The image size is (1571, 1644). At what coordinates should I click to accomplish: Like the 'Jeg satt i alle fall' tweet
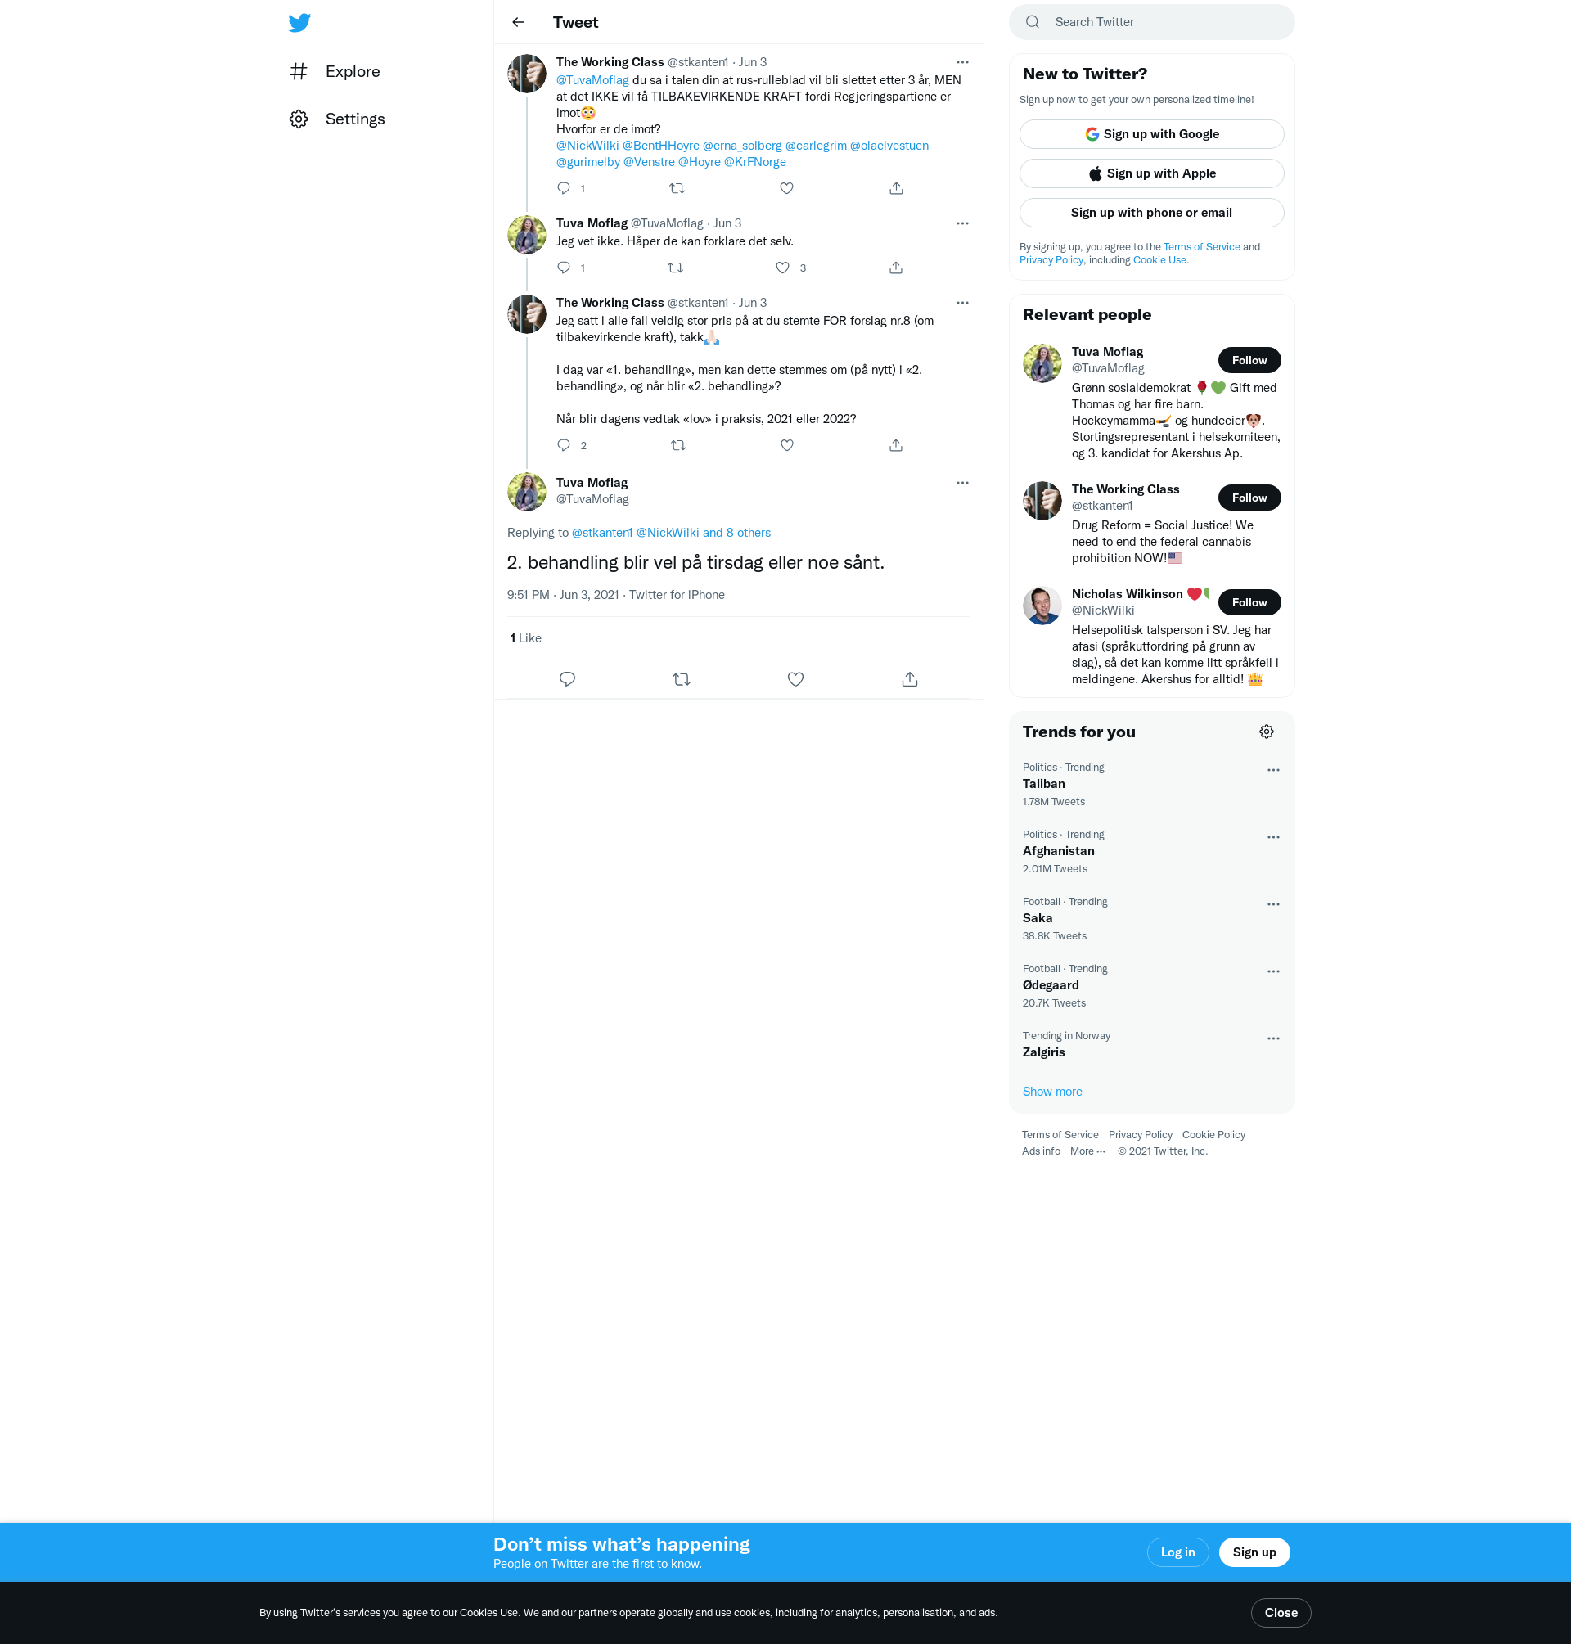[787, 445]
